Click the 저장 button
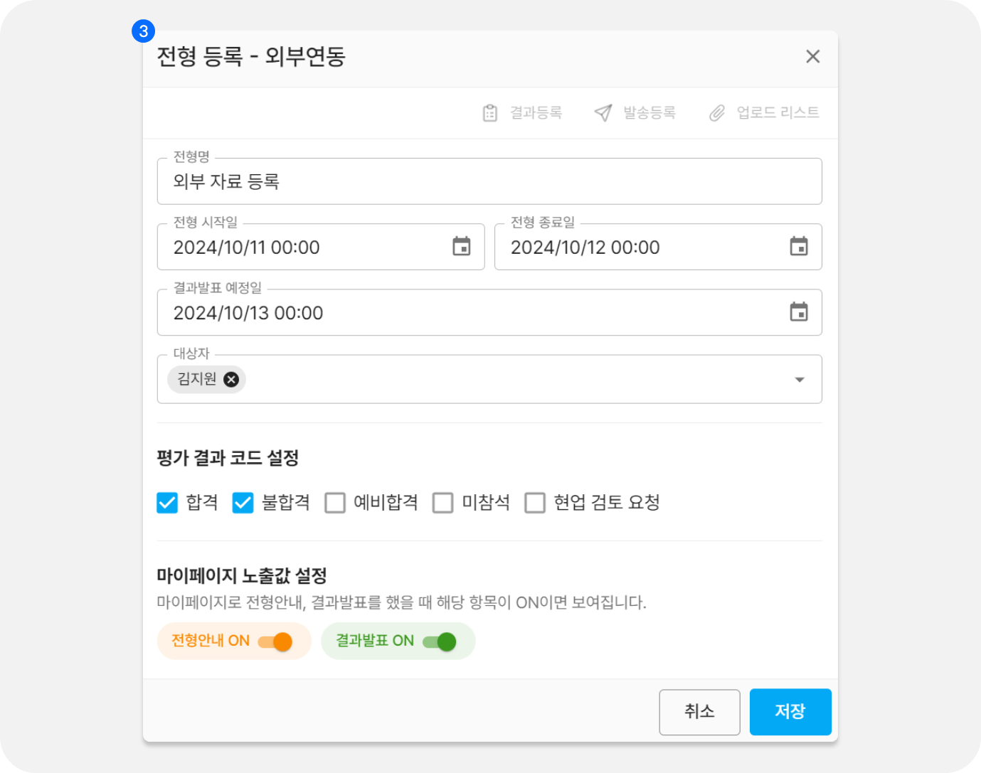Screen dimensions: 981x773 790,712
